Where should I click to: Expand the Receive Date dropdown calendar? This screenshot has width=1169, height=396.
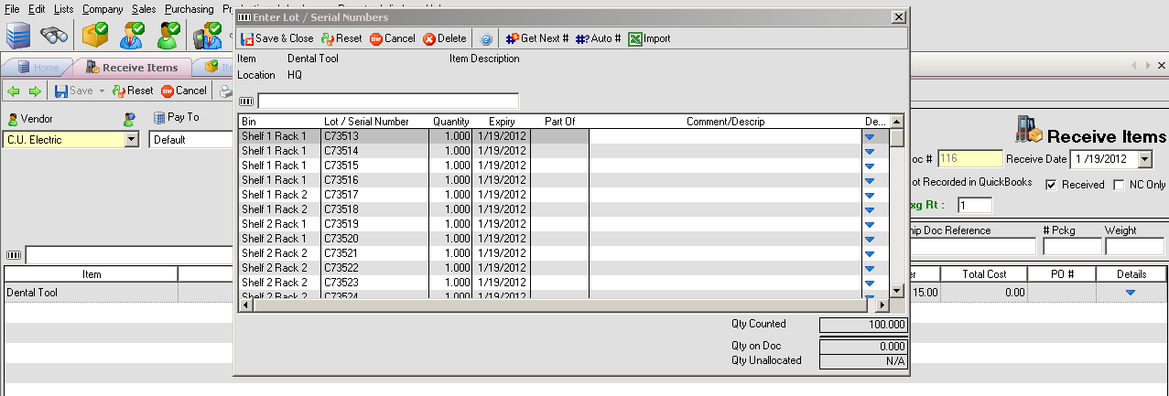click(x=1144, y=159)
